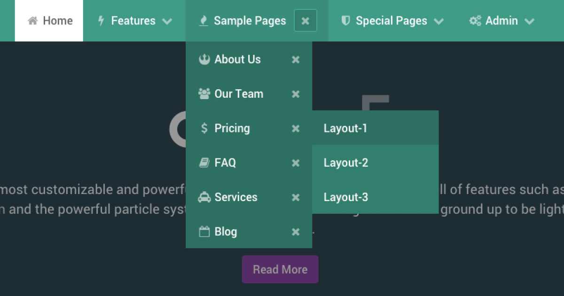The image size is (564, 296).
Task: Expand the Special Pages dropdown chevron
Action: pos(439,21)
